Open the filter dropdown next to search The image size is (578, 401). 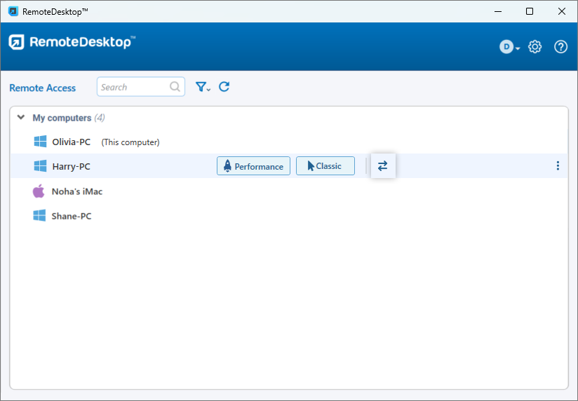click(203, 87)
